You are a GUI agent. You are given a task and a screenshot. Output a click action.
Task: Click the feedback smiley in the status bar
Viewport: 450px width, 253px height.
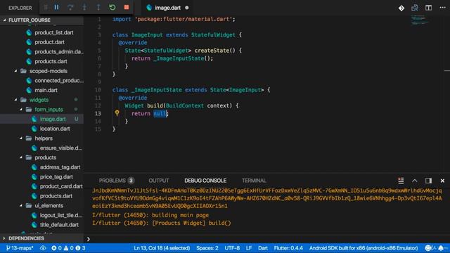click(x=428, y=248)
